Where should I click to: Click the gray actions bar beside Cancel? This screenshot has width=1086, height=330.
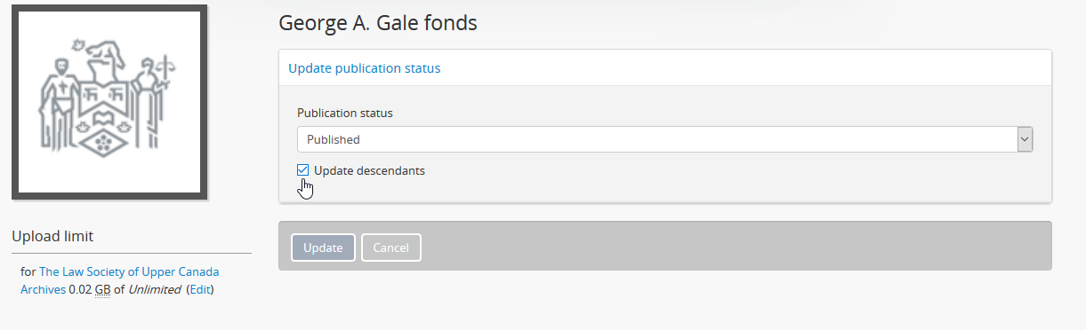736,246
